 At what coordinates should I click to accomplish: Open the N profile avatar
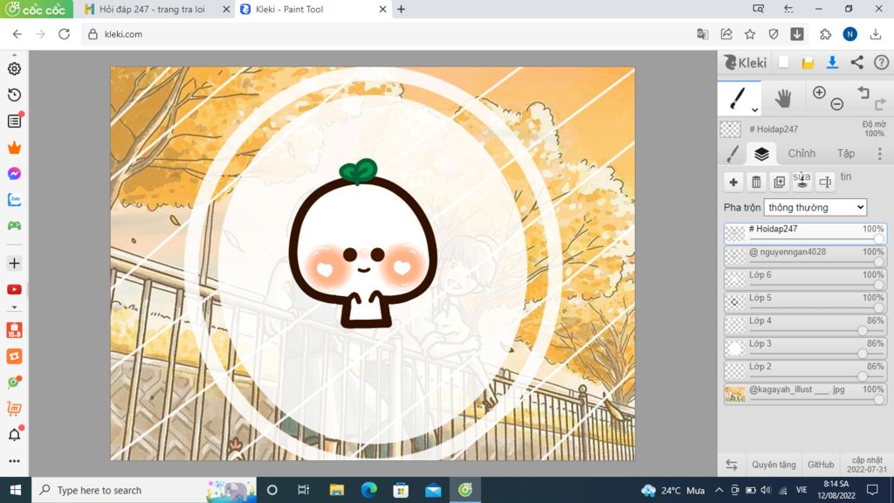tap(850, 34)
